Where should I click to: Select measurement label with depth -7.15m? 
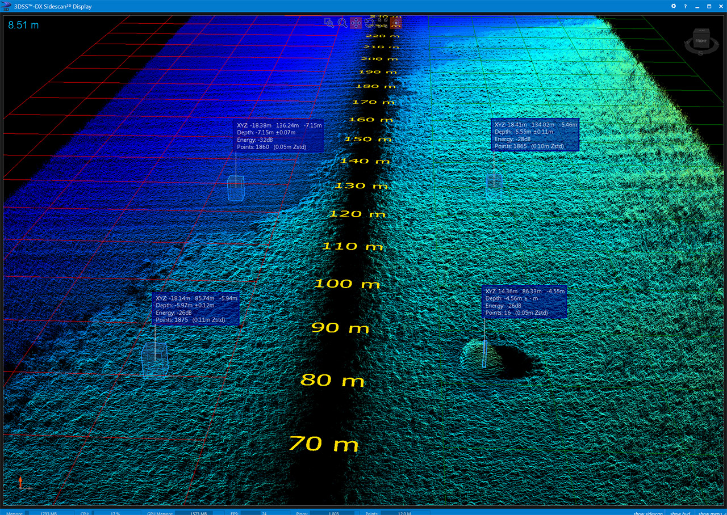click(279, 136)
